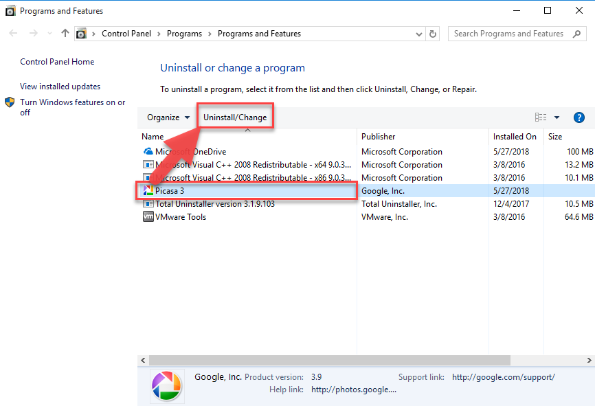Open the recent locations dropdown arrow

pyautogui.click(x=49, y=34)
